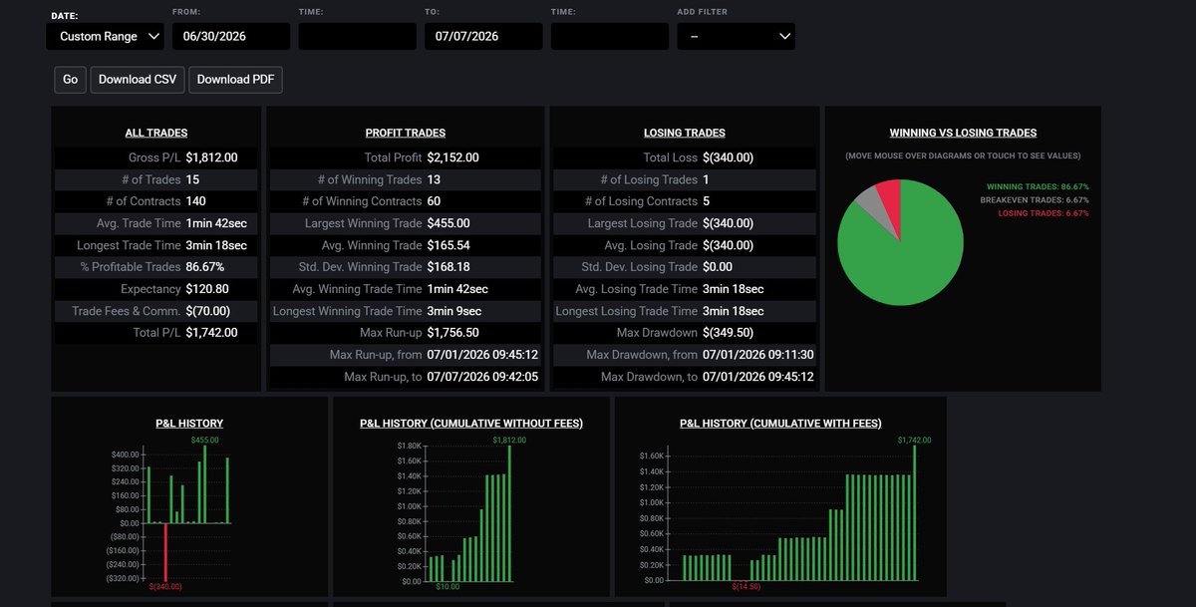Viewport: 1196px width, 607px height.
Task: Click the From date field 06/30/2026
Action: [231, 36]
